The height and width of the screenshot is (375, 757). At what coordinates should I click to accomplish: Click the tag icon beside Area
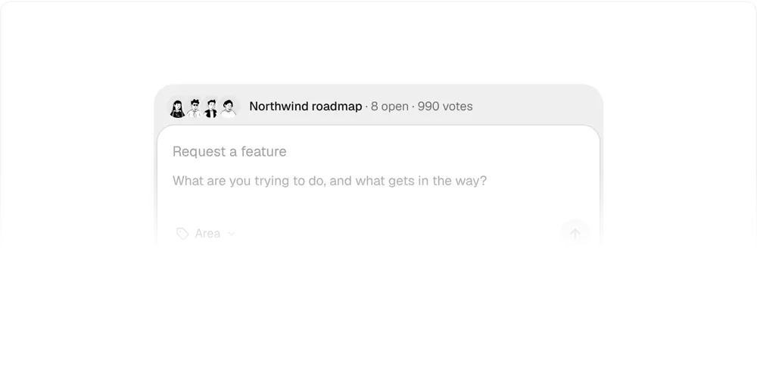(182, 234)
